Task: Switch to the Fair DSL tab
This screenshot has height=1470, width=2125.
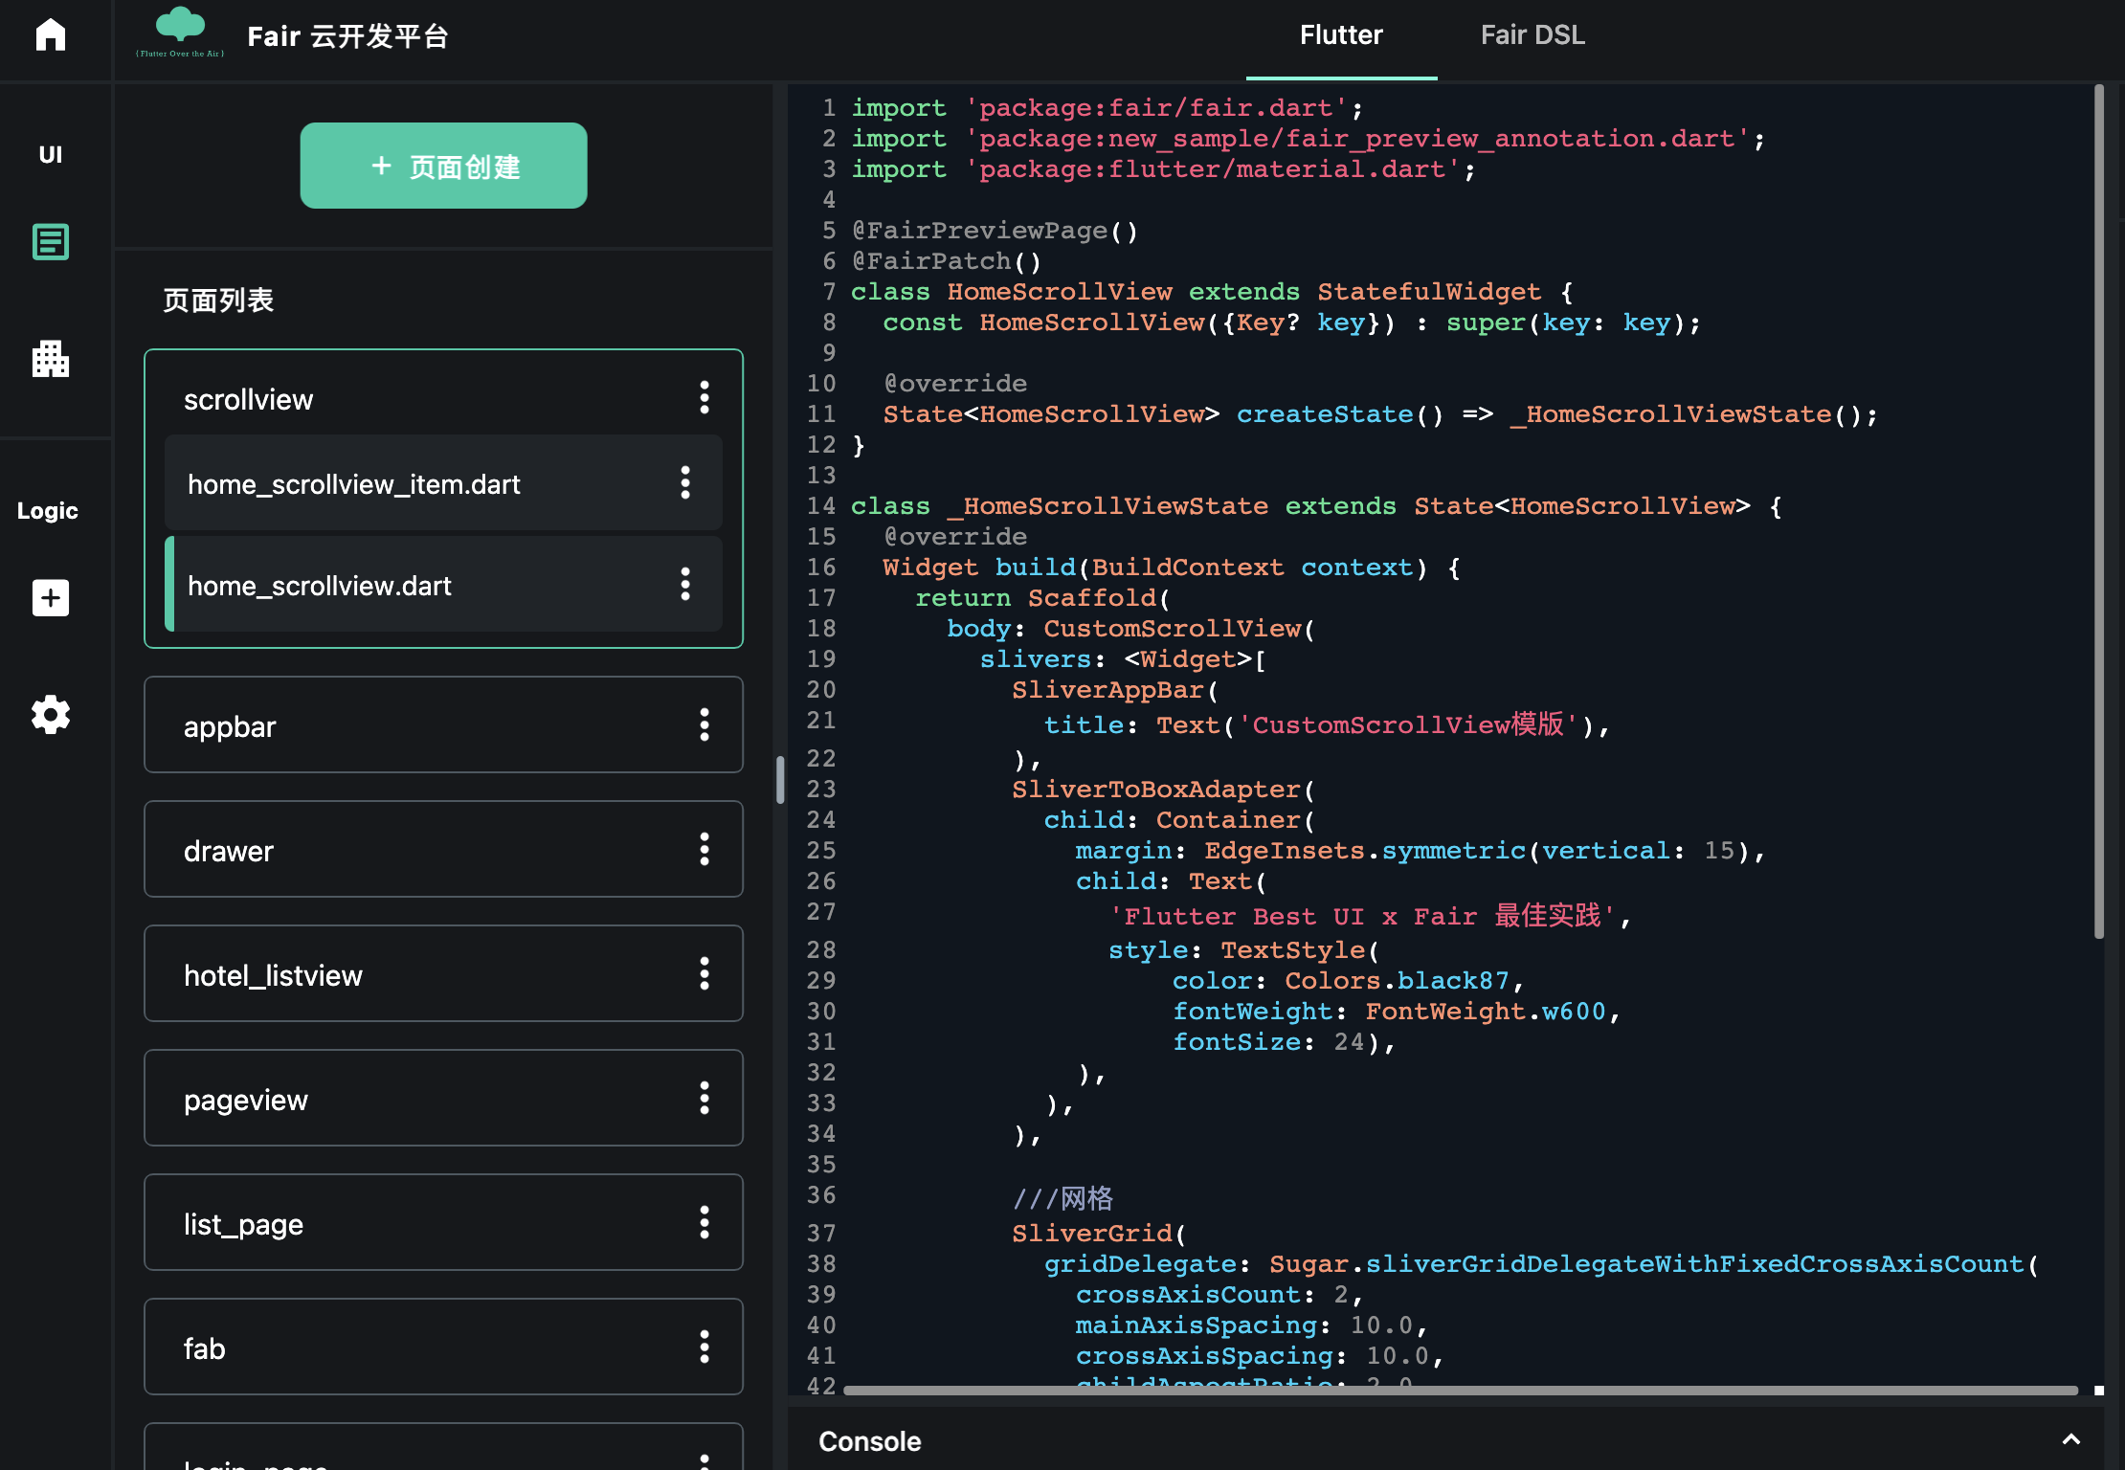Action: click(1532, 35)
